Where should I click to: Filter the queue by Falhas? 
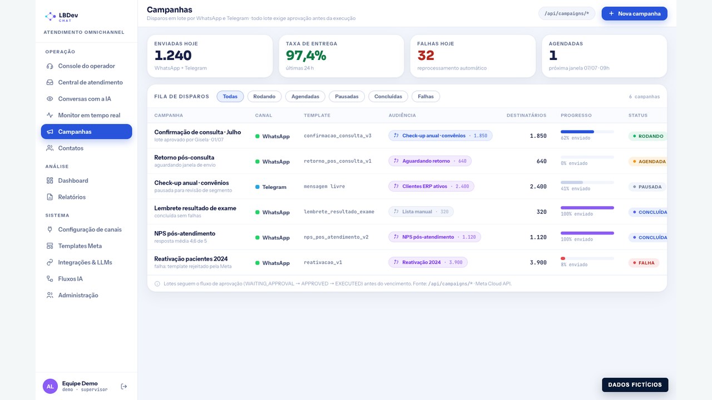click(x=426, y=96)
